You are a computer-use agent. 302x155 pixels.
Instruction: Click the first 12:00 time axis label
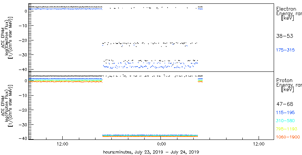click(62, 144)
